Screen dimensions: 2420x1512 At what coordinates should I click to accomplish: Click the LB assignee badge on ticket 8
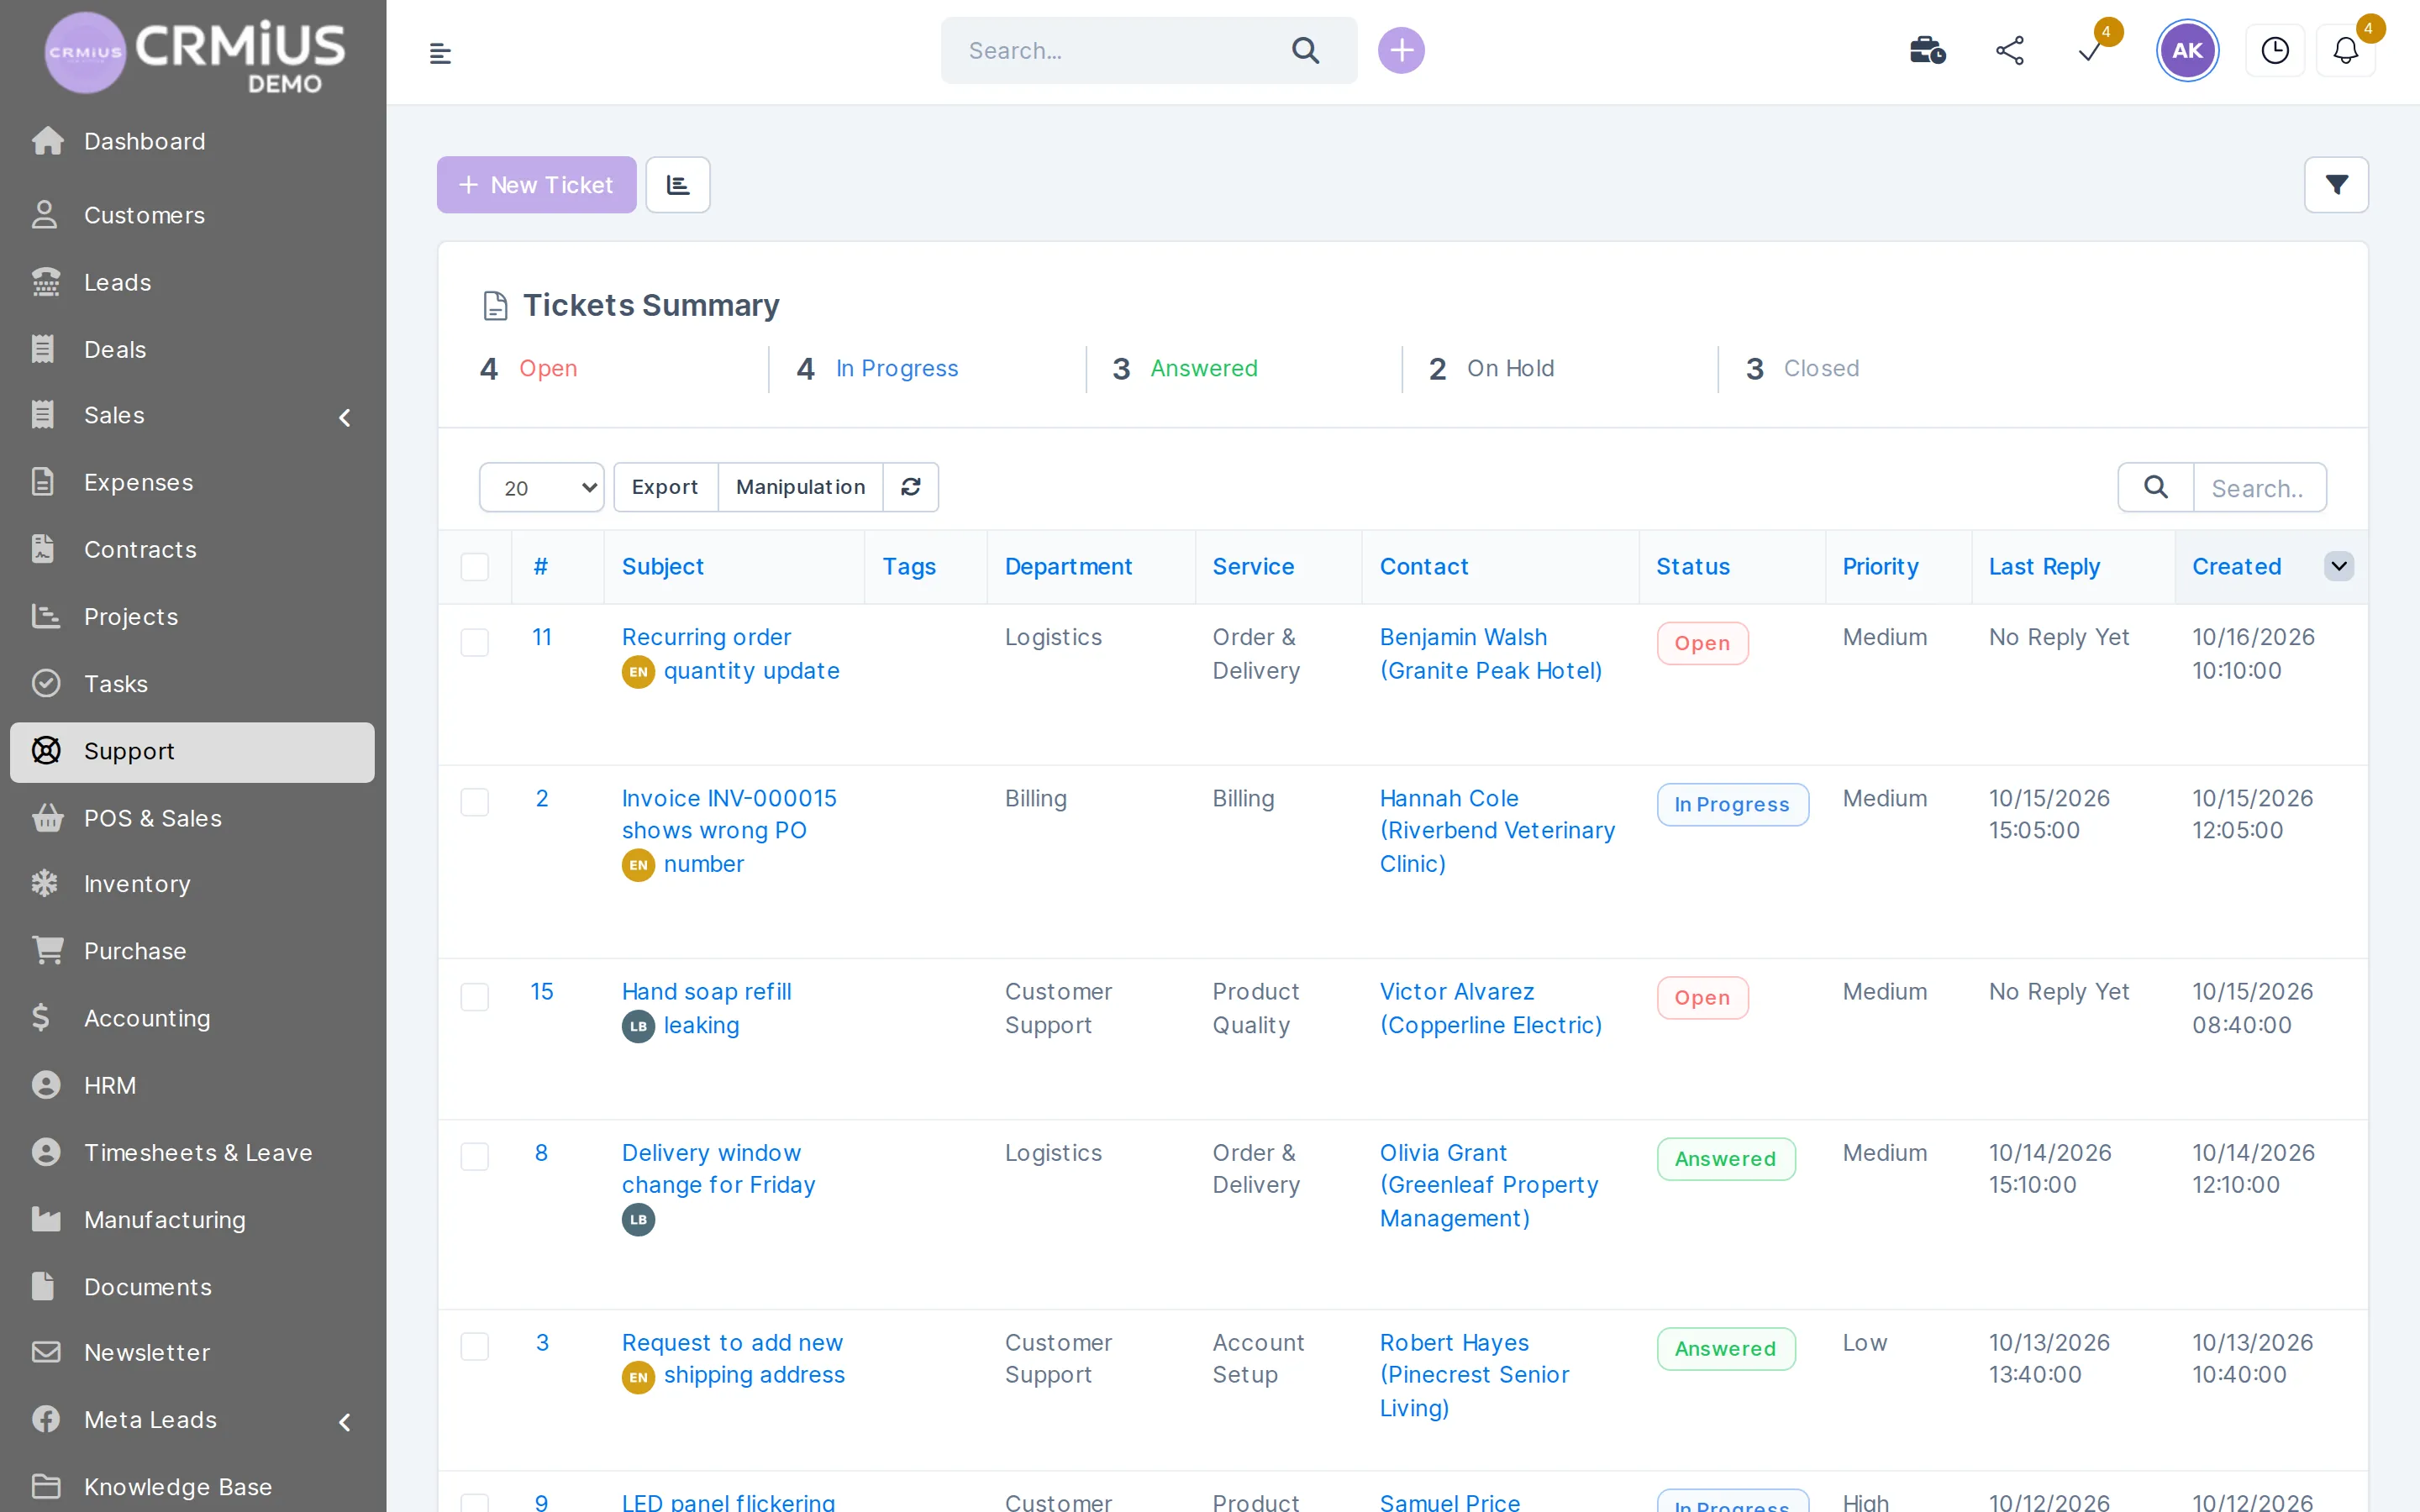[638, 1219]
